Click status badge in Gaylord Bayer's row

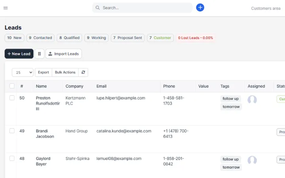(281, 160)
